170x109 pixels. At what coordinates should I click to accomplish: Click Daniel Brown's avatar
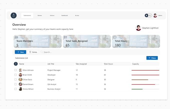pos(20,84)
